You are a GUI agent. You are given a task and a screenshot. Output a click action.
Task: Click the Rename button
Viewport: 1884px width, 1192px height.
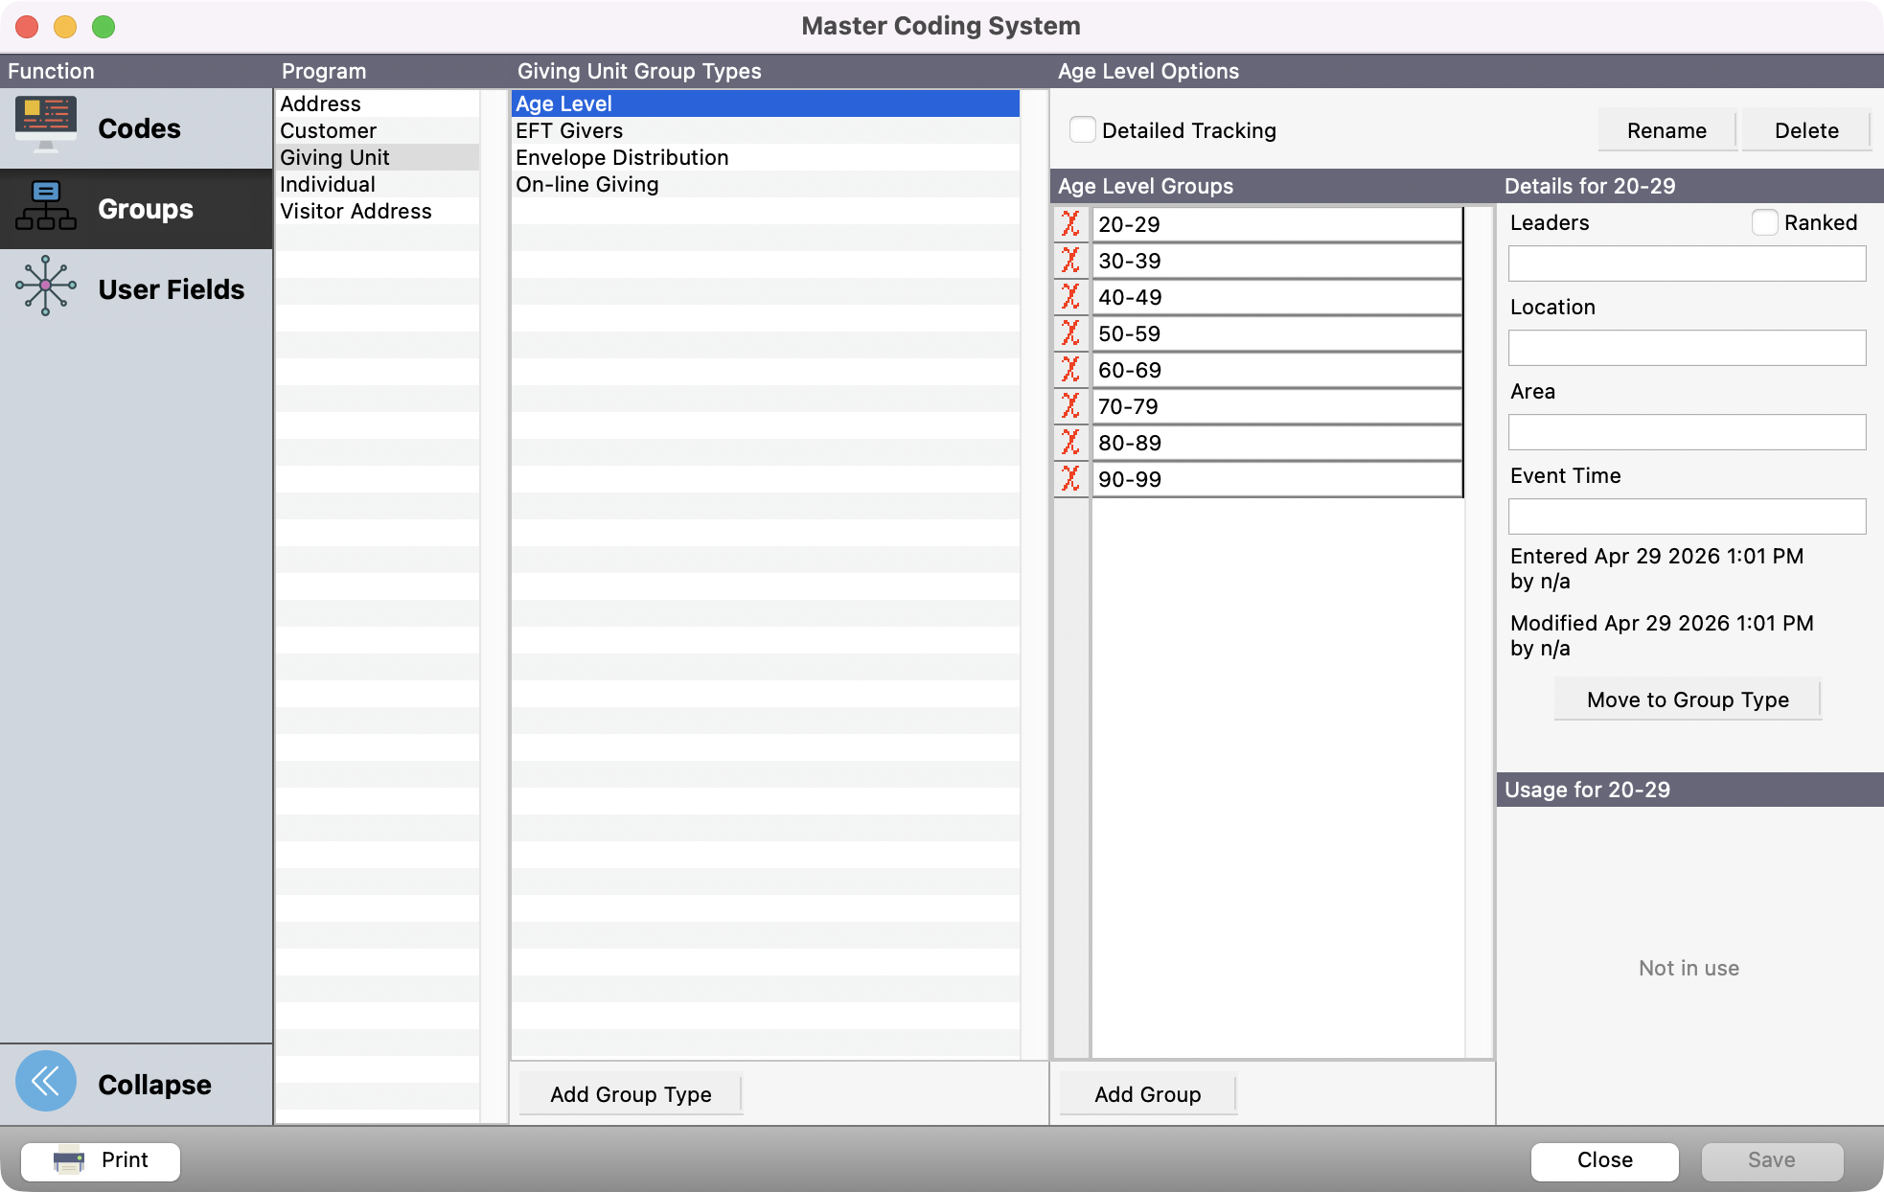1666,130
